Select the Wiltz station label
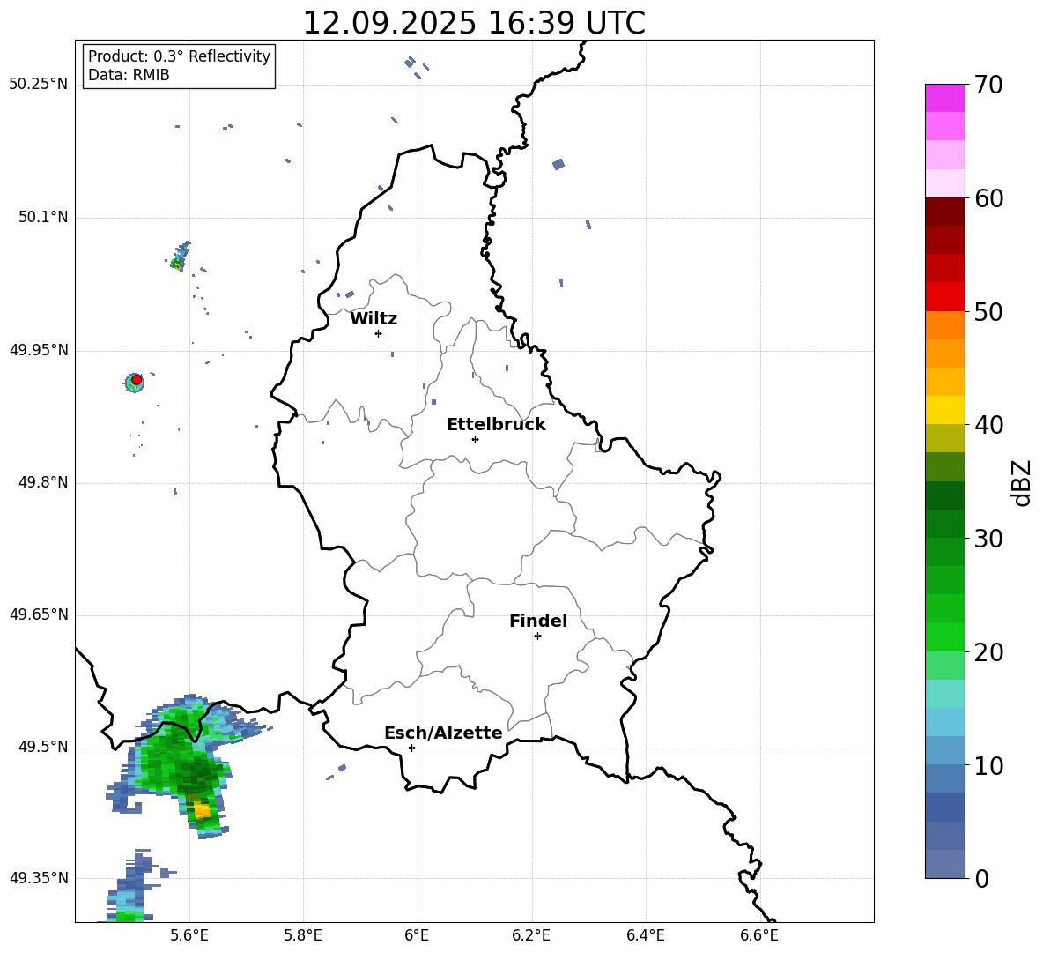The width and height of the screenshot is (1043, 953). coord(374,319)
